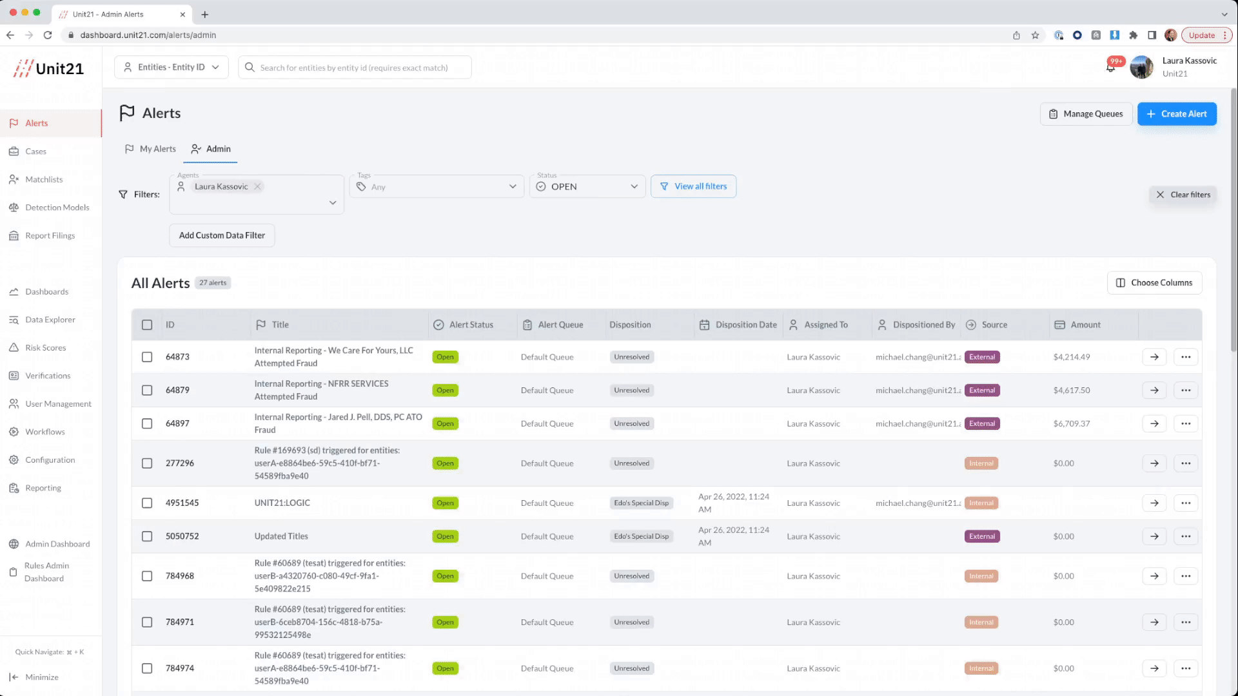Click Add Custom Data Filter
This screenshot has height=696, width=1238.
[x=222, y=236]
